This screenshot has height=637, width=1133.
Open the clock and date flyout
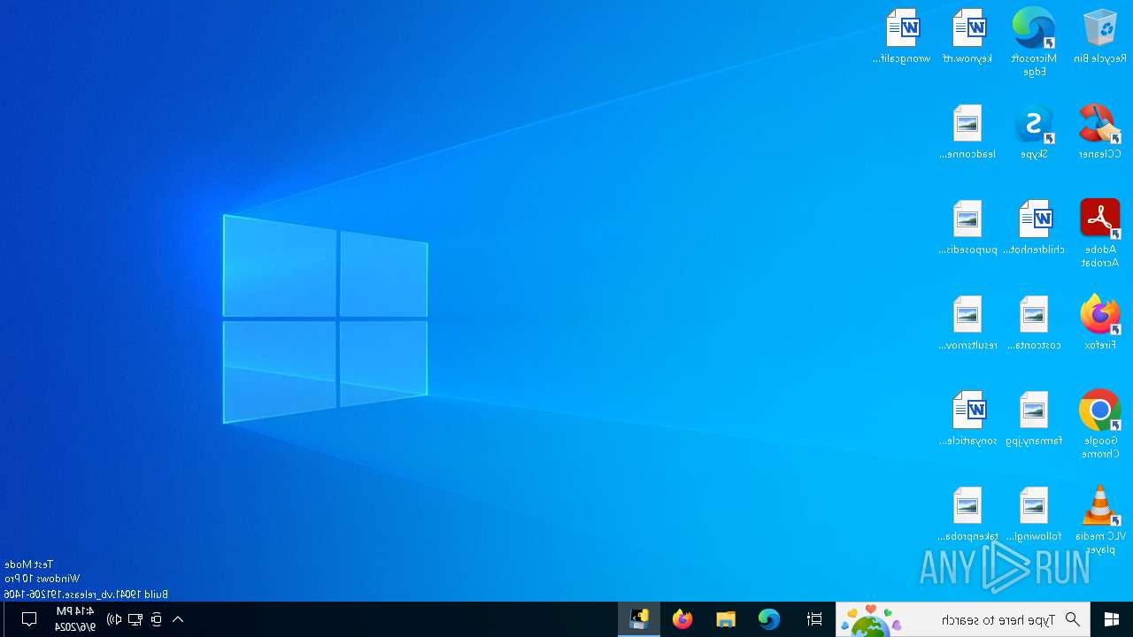(x=75, y=619)
